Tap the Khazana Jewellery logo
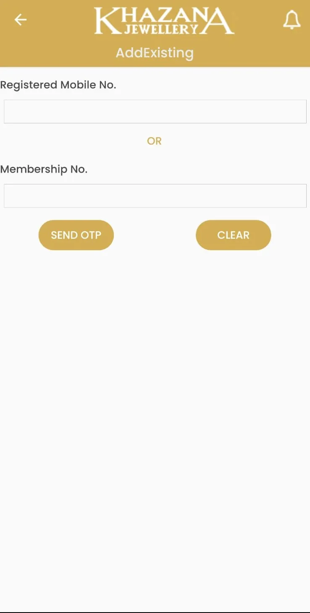The height and width of the screenshot is (613, 310). coord(164,21)
